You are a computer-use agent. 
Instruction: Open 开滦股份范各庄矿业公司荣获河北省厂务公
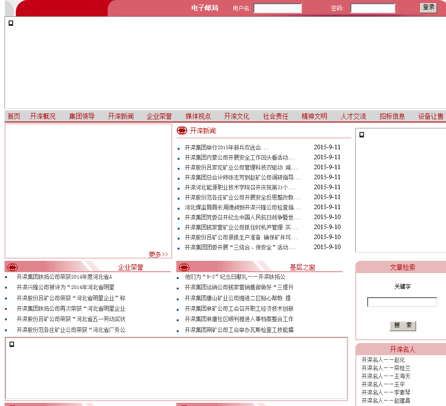[71, 330]
